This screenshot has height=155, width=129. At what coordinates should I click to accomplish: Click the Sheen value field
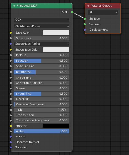(x=42, y=88)
